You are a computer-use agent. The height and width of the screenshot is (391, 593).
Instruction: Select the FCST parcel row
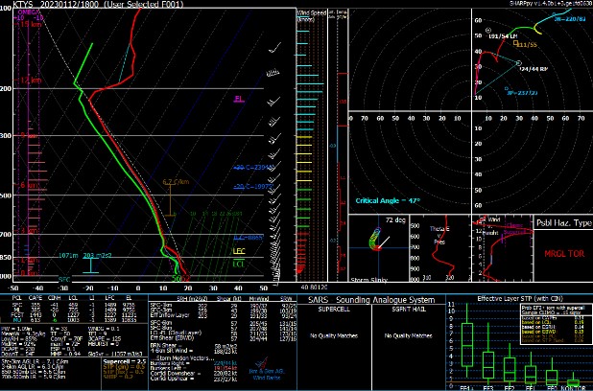[x=74, y=314]
